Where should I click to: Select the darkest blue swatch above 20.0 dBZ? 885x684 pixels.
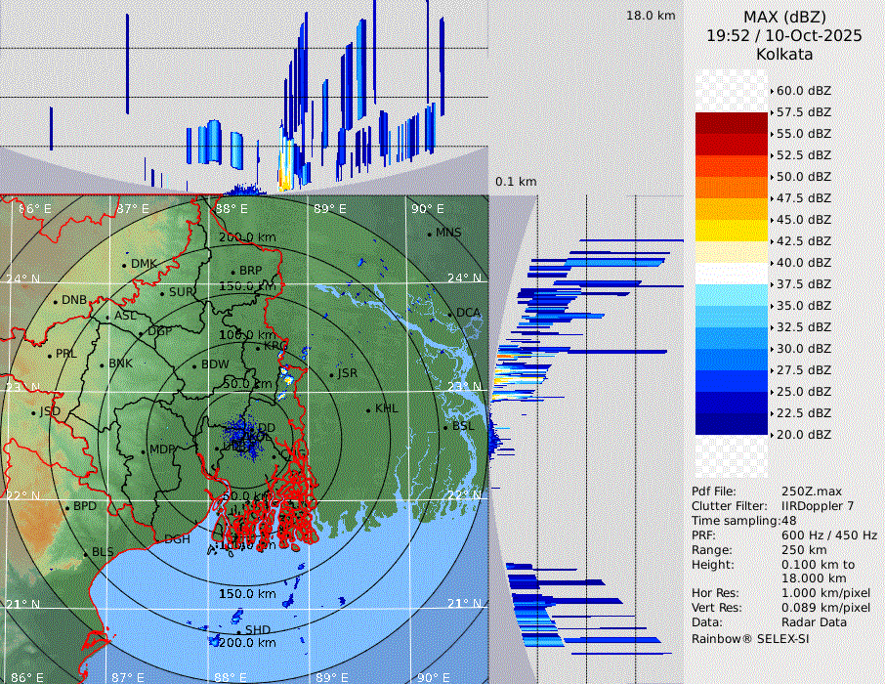[x=732, y=423]
